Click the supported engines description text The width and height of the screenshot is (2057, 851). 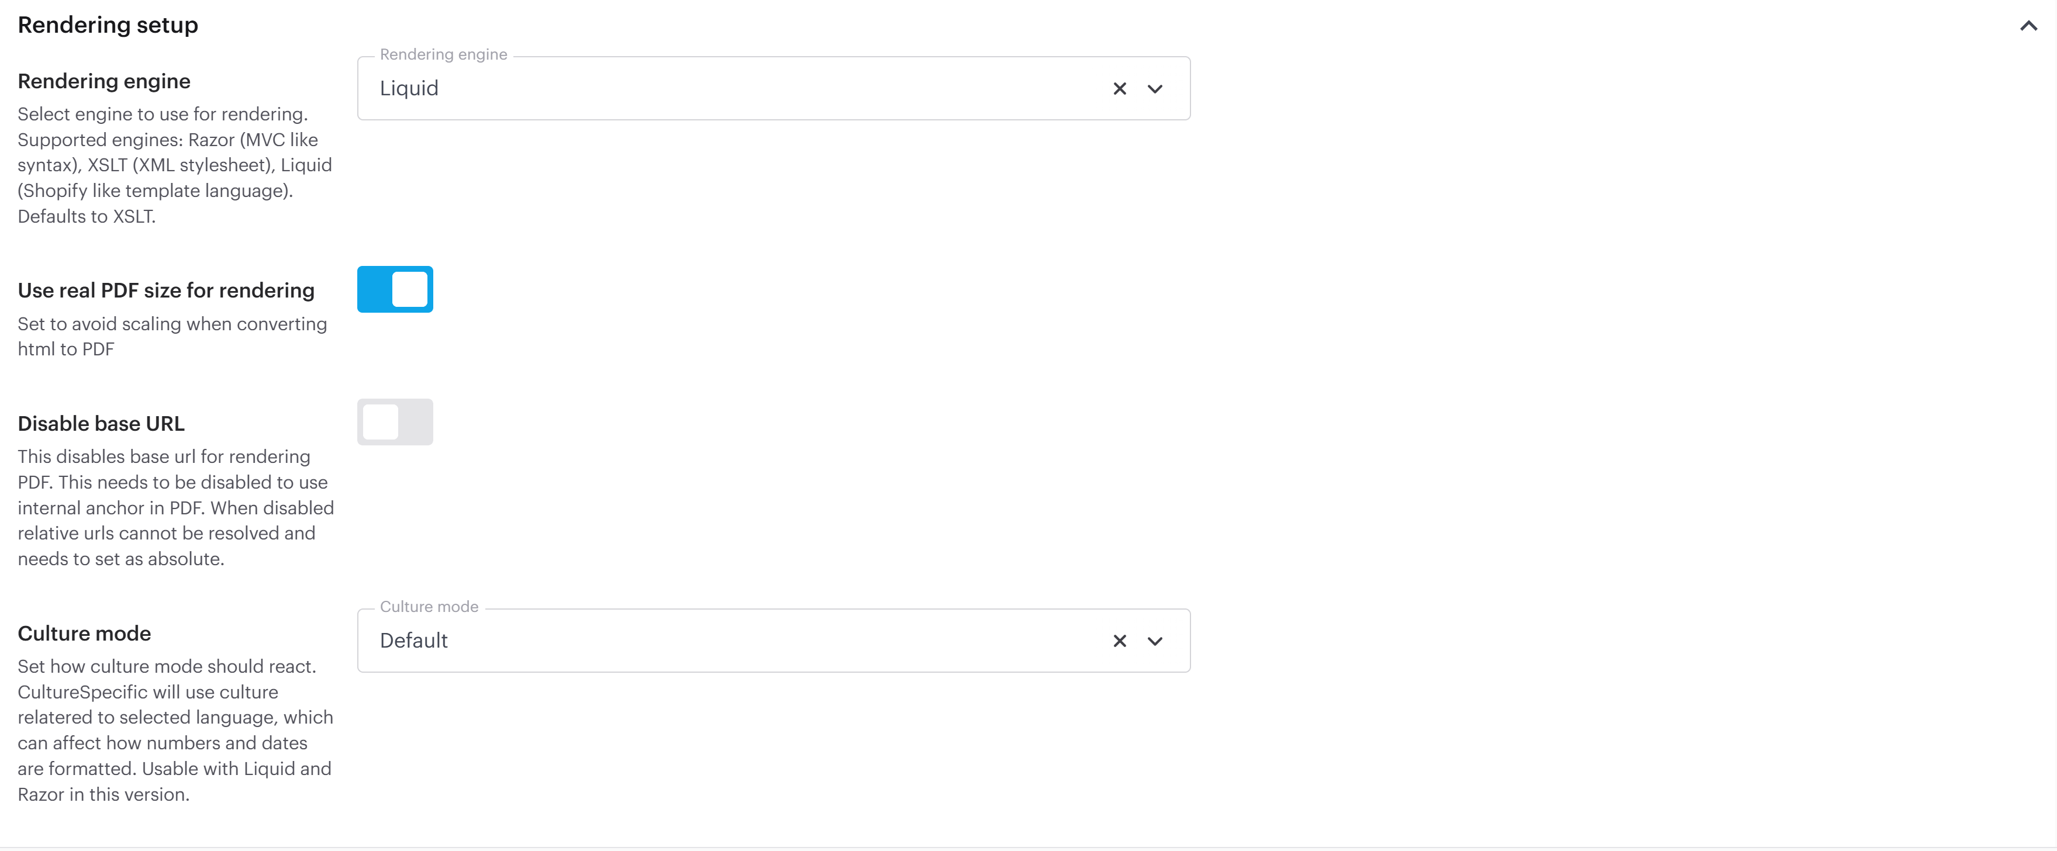click(174, 165)
